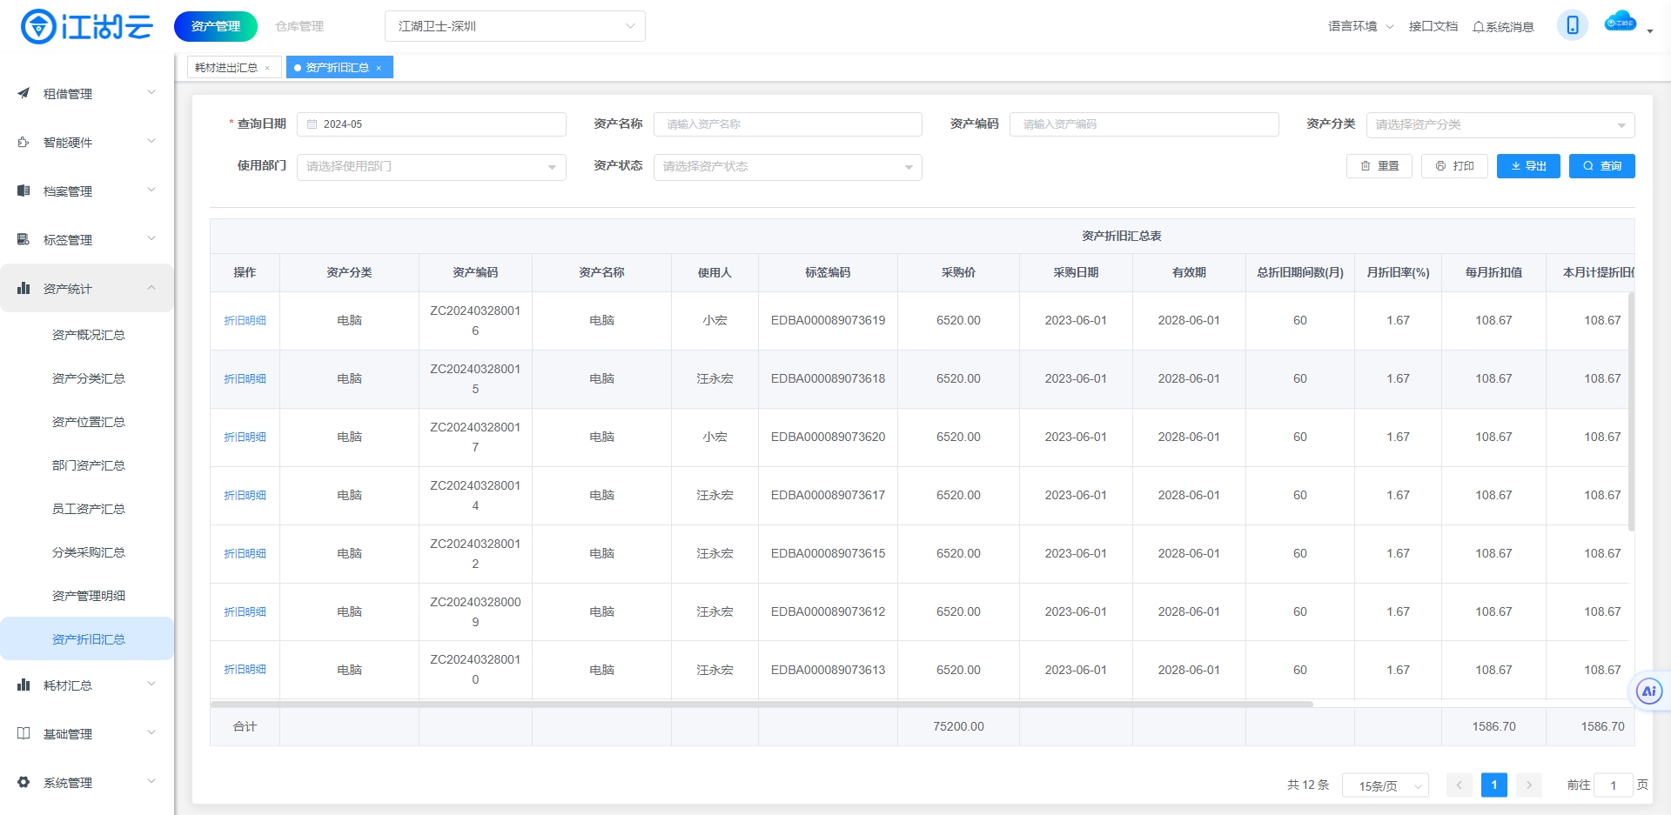Screen dimensions: 1671x815
Task: Go to previous page arrow
Action: [1460, 785]
